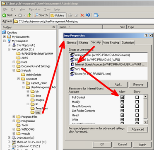Screen dimensions: 154x150
Task: Click the red Delete X toolbar icon
Action: point(82,15)
